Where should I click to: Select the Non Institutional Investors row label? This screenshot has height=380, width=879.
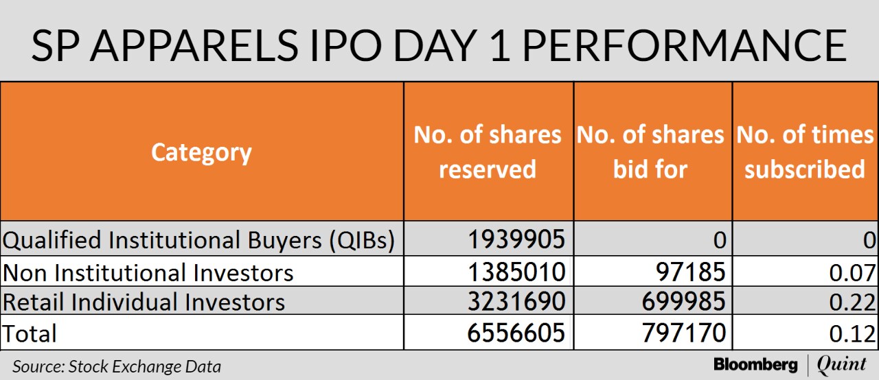[x=148, y=273]
